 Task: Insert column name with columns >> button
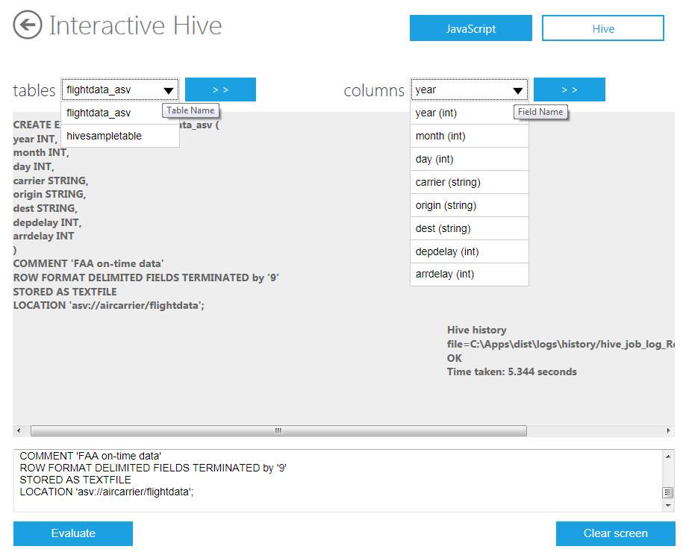(570, 90)
